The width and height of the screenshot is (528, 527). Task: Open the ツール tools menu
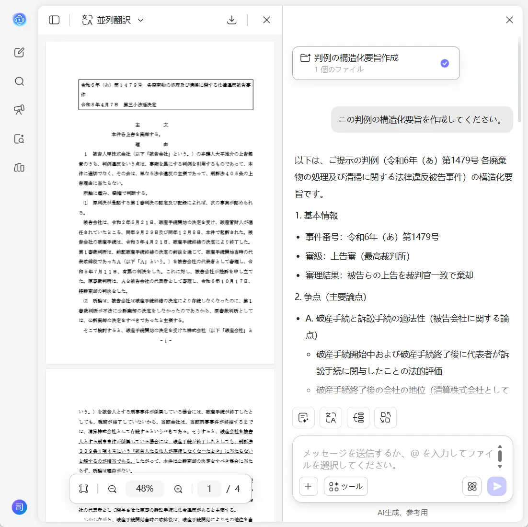point(346,486)
